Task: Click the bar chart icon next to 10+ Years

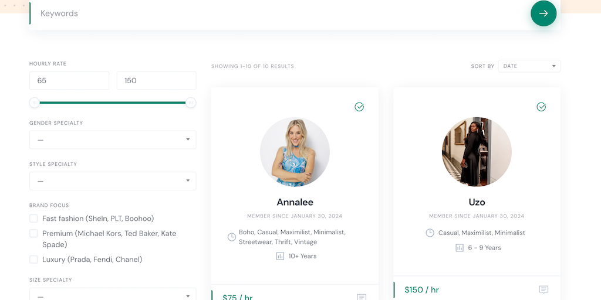Action: [x=280, y=256]
